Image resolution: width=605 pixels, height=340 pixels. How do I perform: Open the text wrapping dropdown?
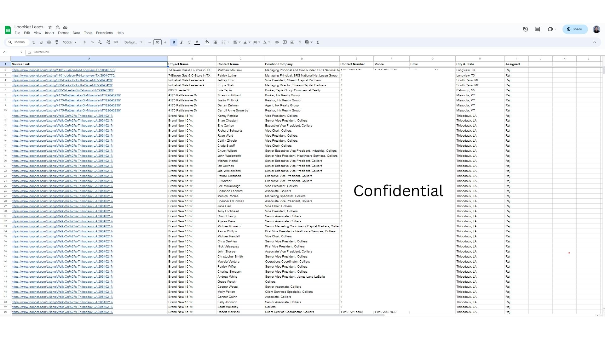pyautogui.click(x=256, y=42)
